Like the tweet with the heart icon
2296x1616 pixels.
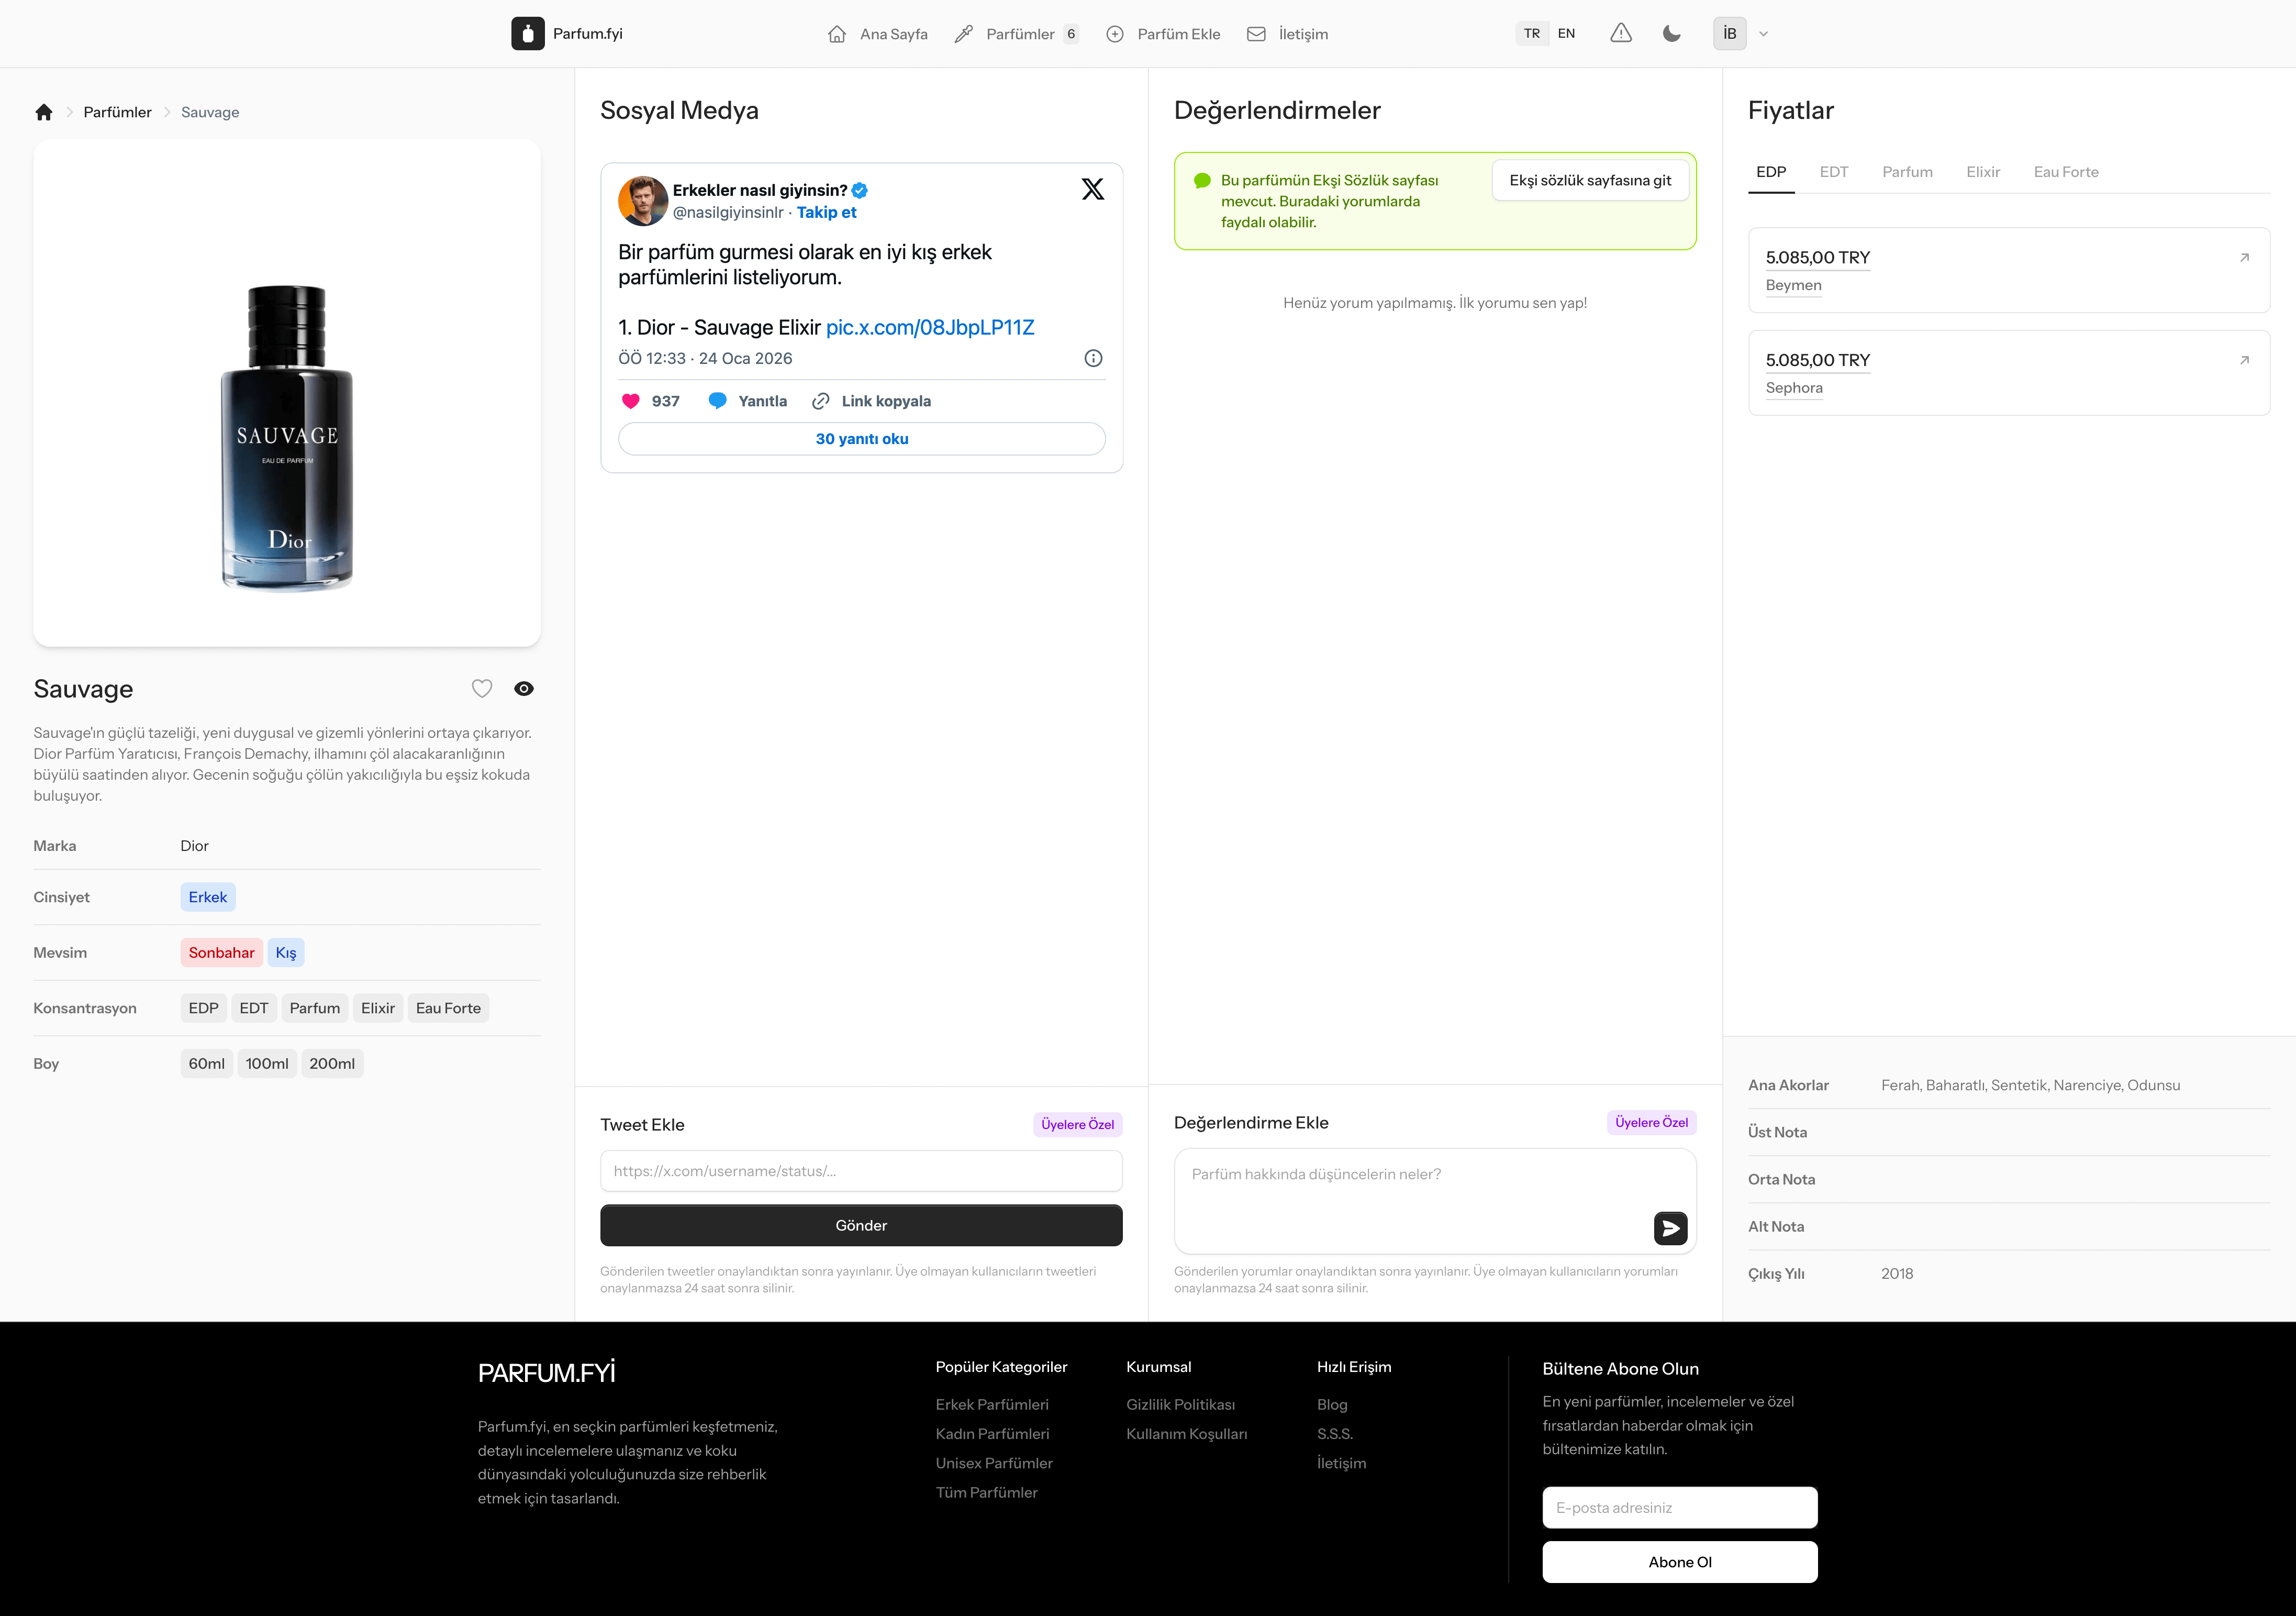point(631,401)
